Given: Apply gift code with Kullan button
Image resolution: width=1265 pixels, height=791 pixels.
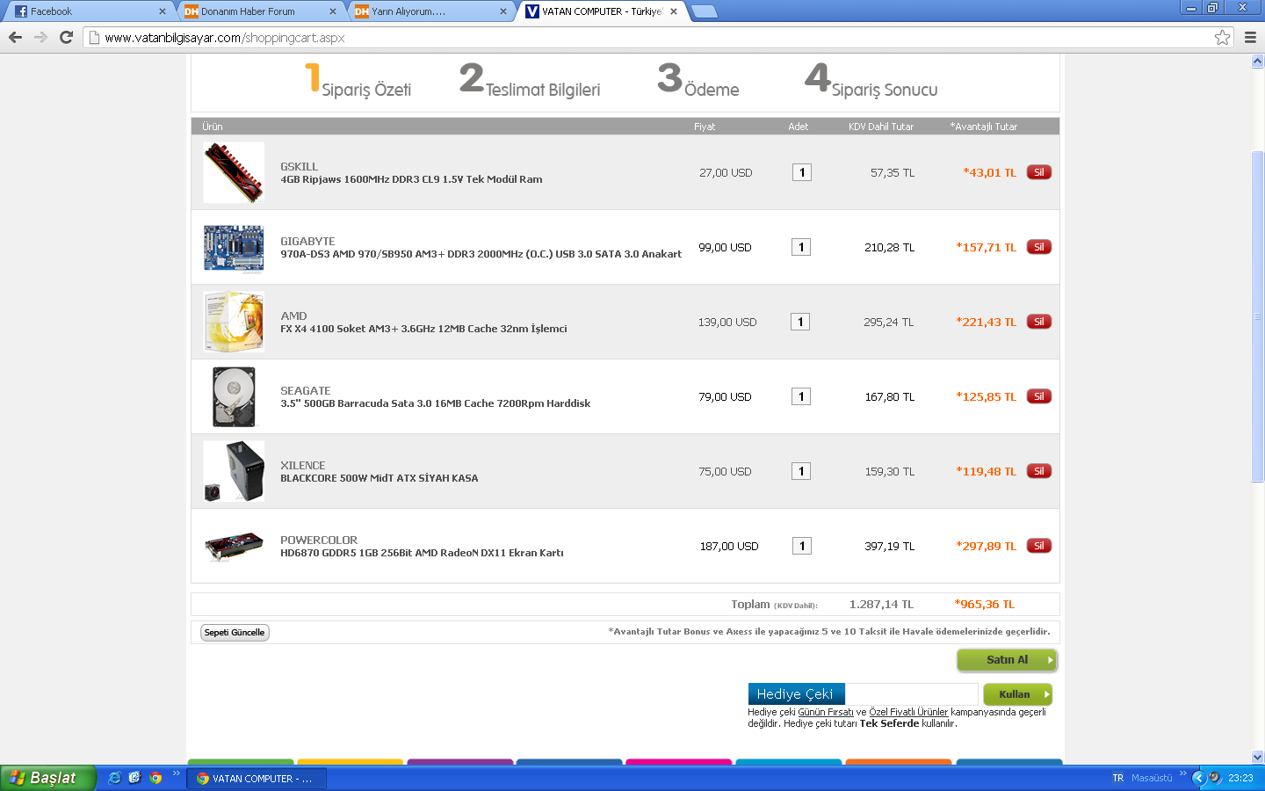Looking at the screenshot, I should click(1017, 694).
